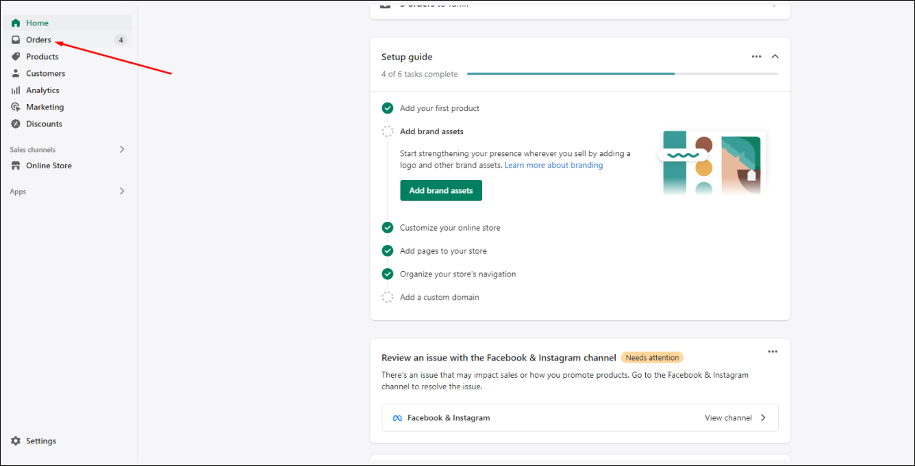Click the 4 of 6 tasks complete text
Image resolution: width=915 pixels, height=466 pixels.
tap(420, 75)
